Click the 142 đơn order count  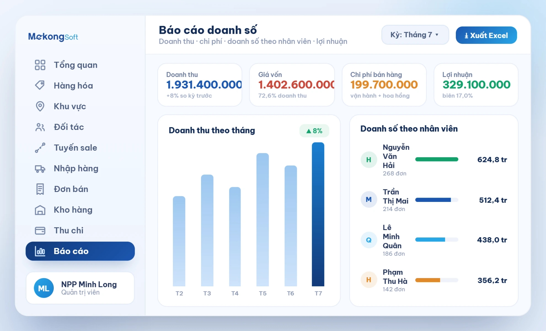tap(394, 289)
